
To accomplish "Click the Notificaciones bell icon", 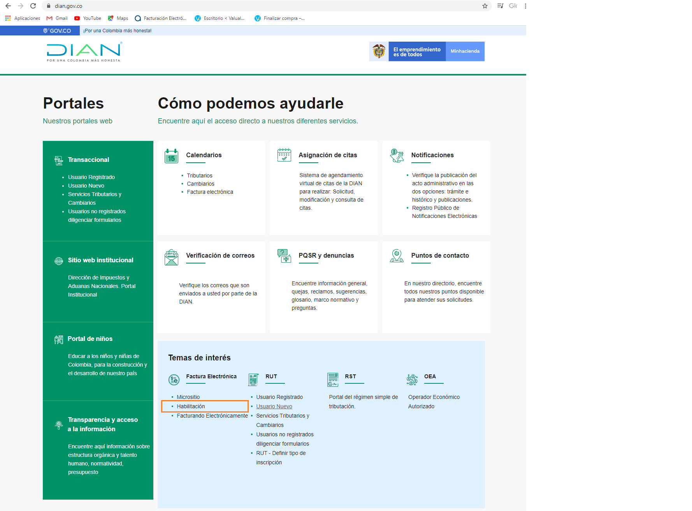I will [x=397, y=156].
